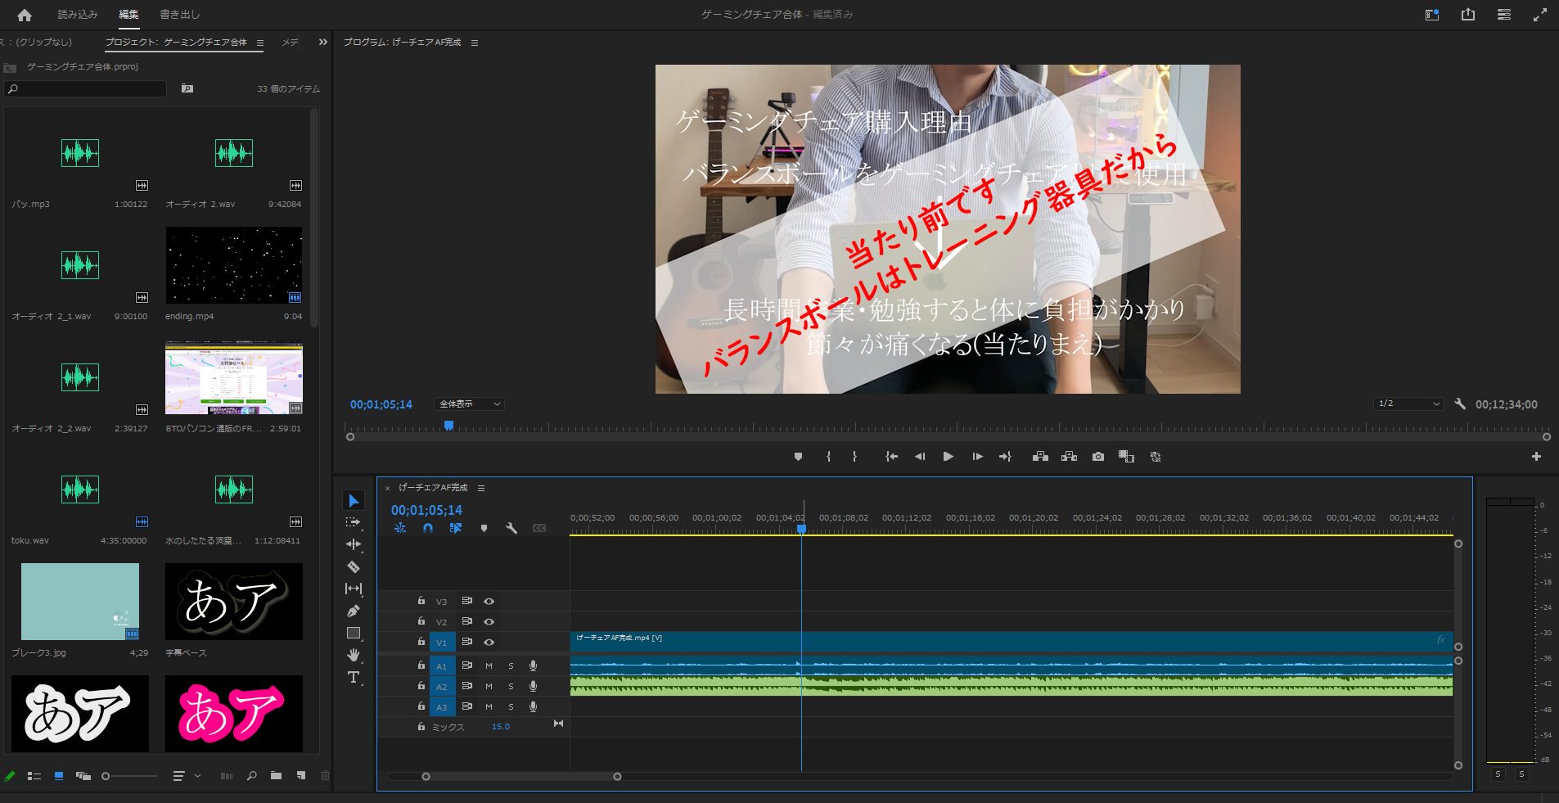
Task: Open the Quick Export share icon
Action: pos(1468,15)
